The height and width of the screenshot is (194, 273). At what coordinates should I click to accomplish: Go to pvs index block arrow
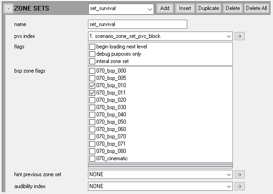(x=240, y=36)
